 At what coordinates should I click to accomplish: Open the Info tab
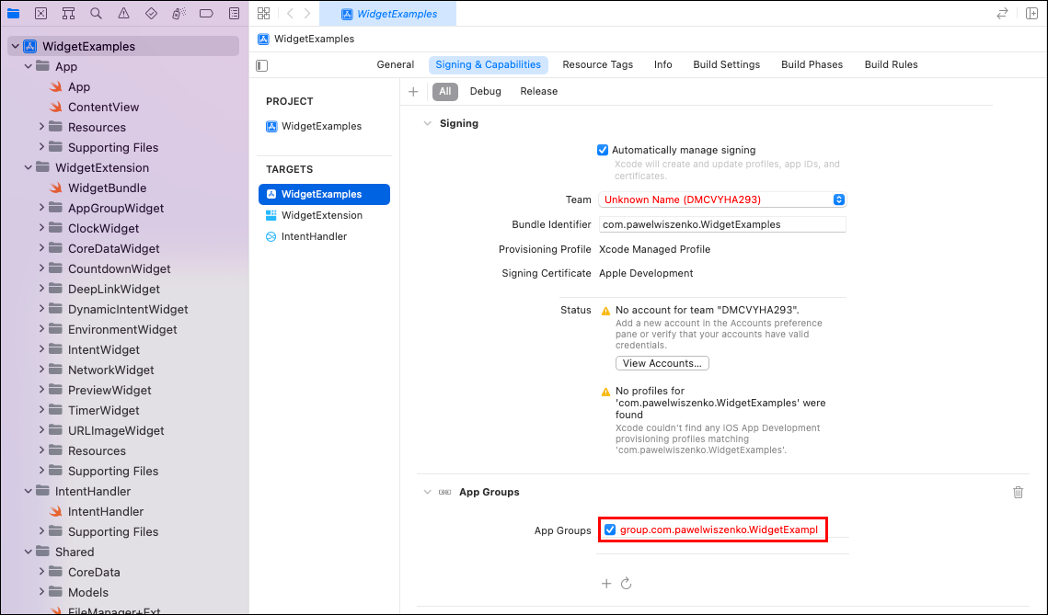(663, 64)
